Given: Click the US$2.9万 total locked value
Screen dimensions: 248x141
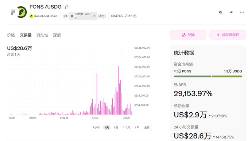Looking at the screenshot, I should pyautogui.click(x=190, y=115).
